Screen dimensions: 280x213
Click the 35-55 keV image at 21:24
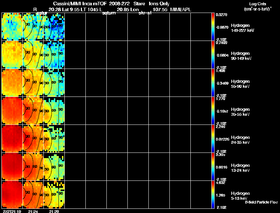coord(33,111)
